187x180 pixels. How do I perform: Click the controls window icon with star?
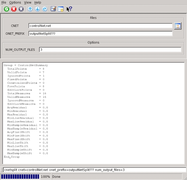click(61, 9)
